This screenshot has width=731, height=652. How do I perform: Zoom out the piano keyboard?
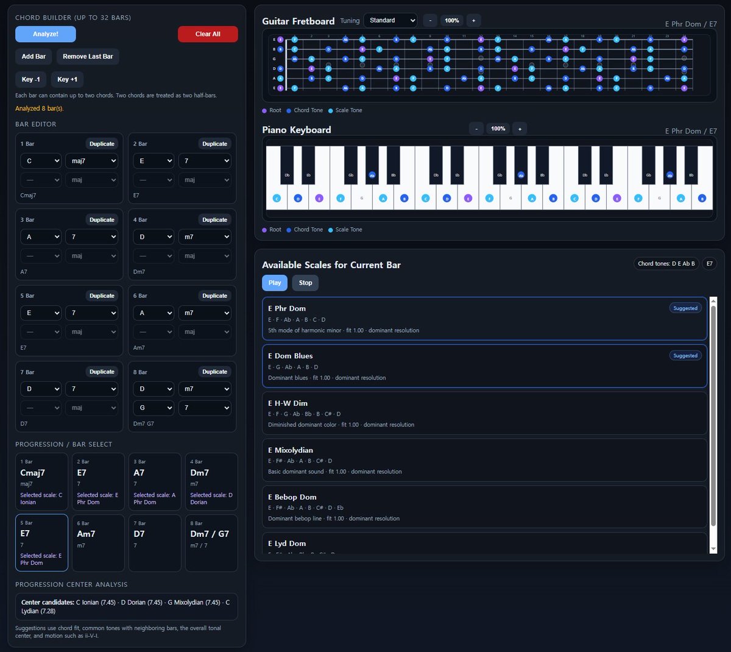[x=476, y=129]
